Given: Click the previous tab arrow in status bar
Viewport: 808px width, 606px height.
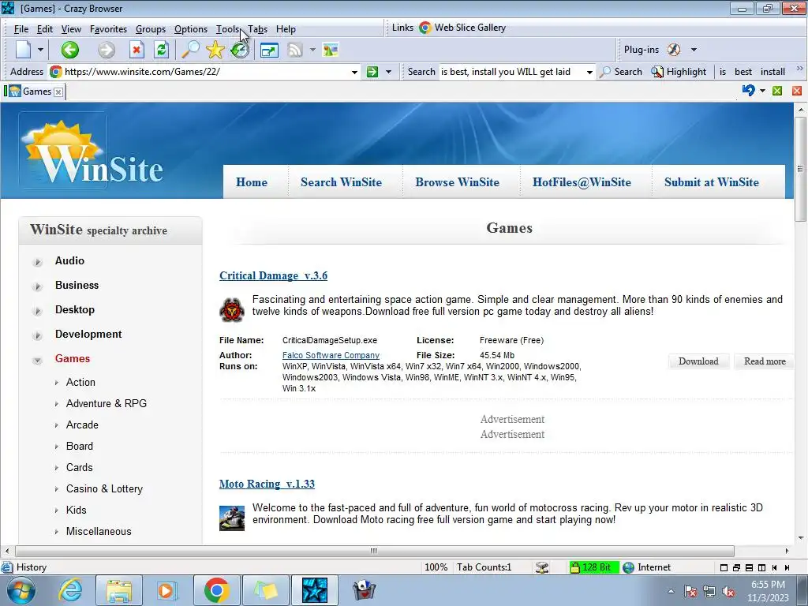Looking at the screenshot, I should pyautogui.click(x=775, y=567).
